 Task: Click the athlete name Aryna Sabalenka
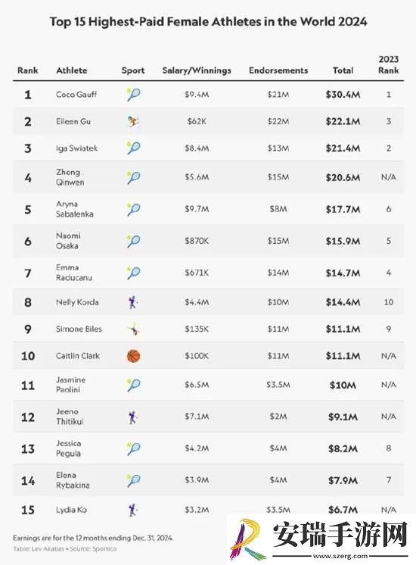[x=74, y=209]
